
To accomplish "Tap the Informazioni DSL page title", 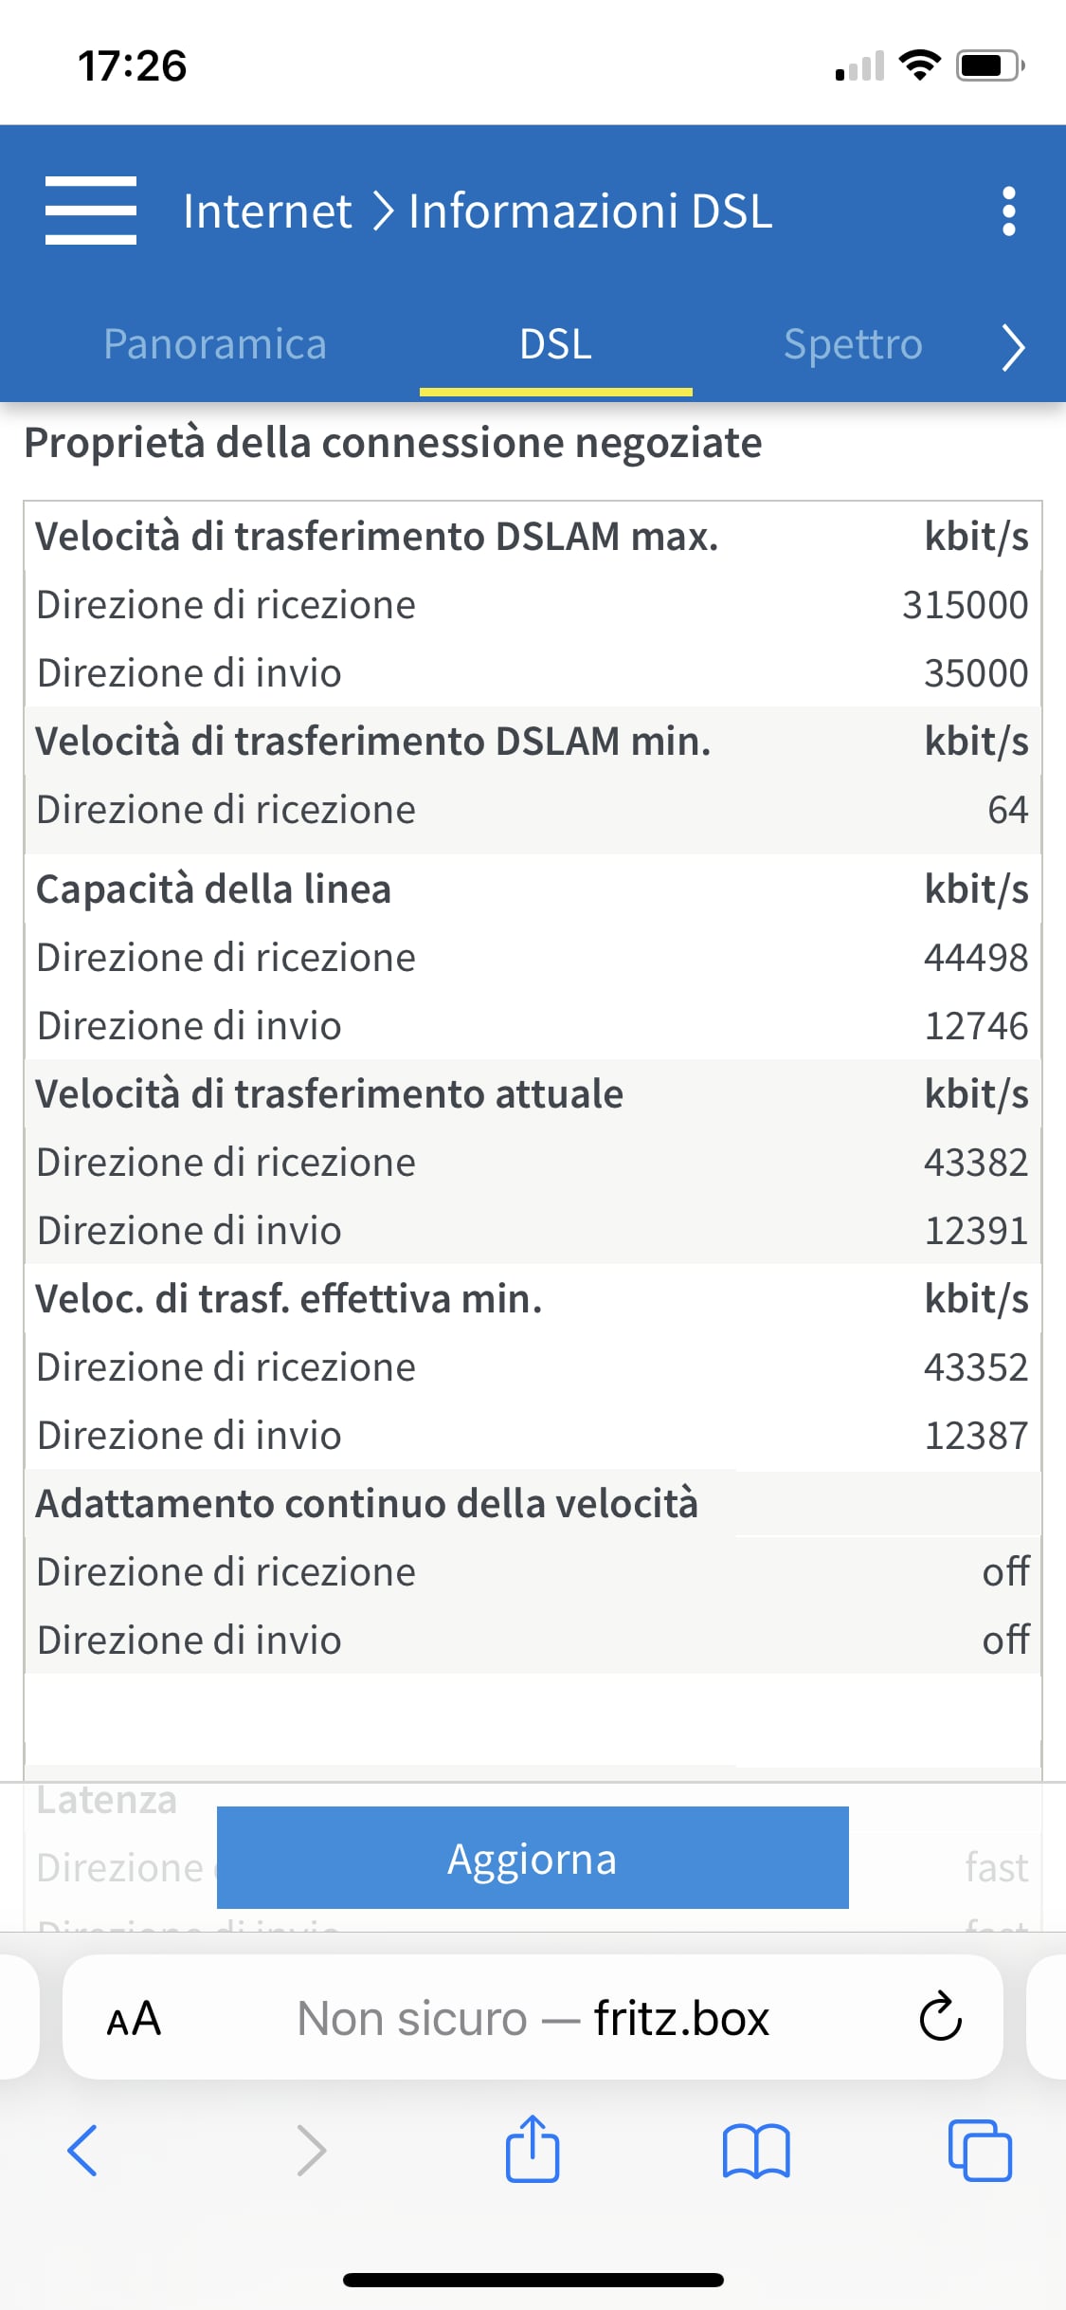I will (x=590, y=211).
